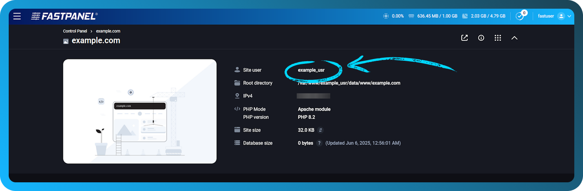Viewport: 583px width, 191px height.
Task: Open the task queue notifications icon
Action: tap(519, 16)
